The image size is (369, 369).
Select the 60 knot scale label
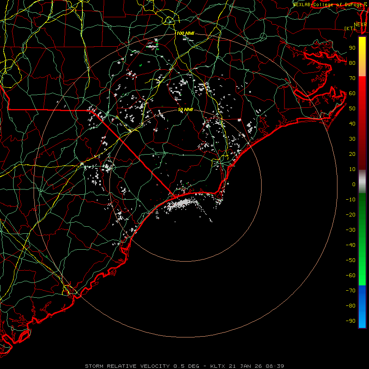352,93
